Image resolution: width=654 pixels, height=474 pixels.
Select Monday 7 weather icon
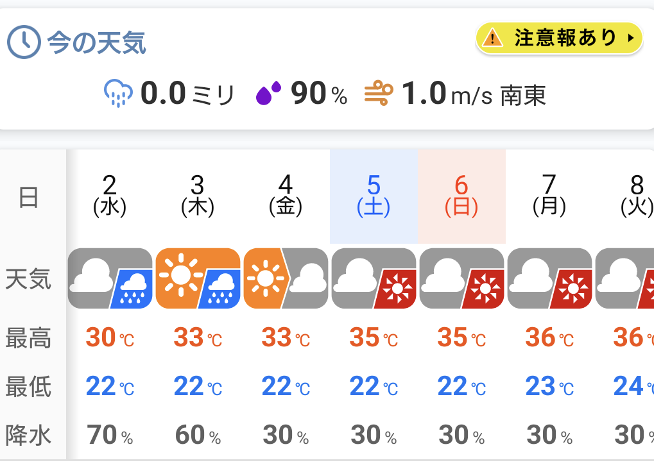[550, 278]
